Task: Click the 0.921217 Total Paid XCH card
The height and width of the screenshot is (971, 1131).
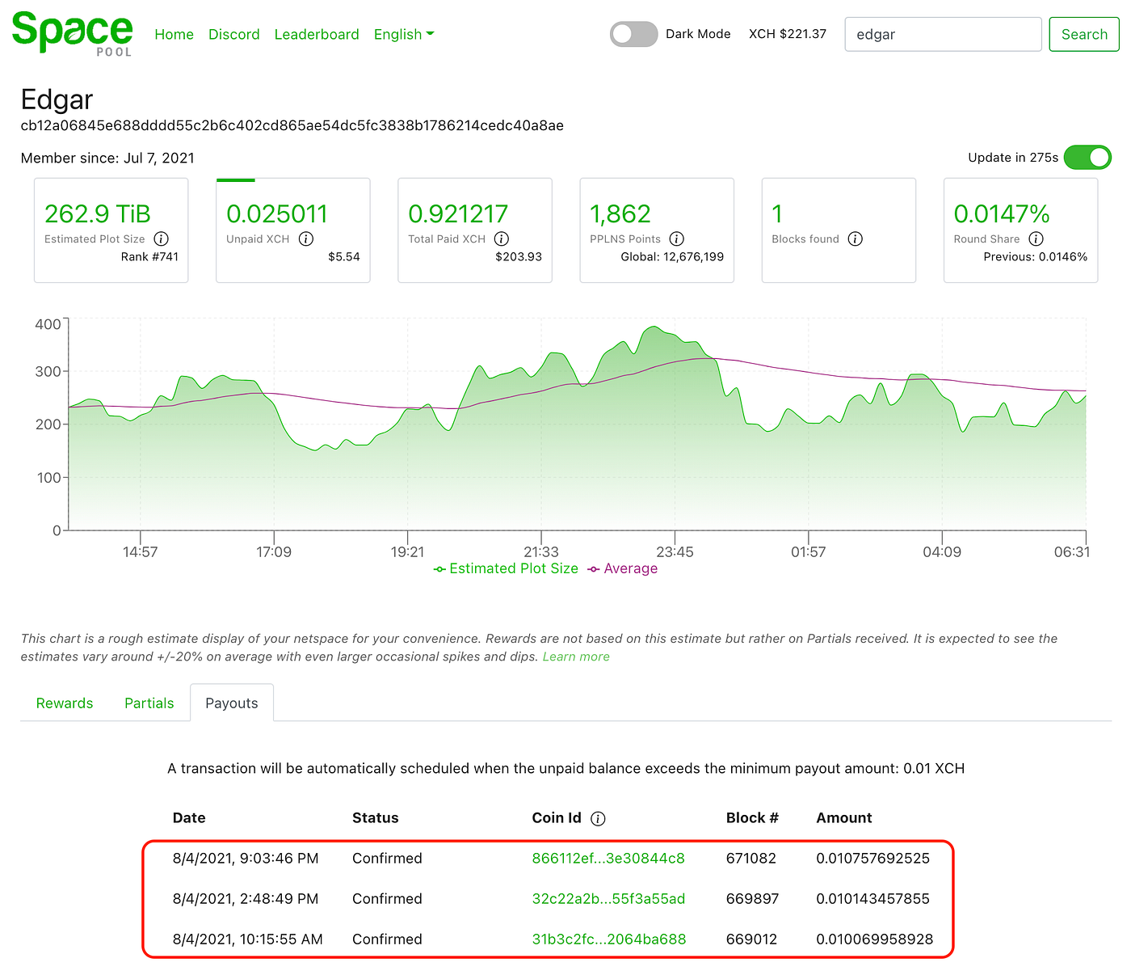Action: point(475,230)
